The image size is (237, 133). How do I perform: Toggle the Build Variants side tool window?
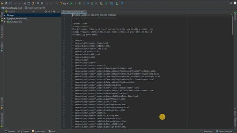click(x=1, y=120)
